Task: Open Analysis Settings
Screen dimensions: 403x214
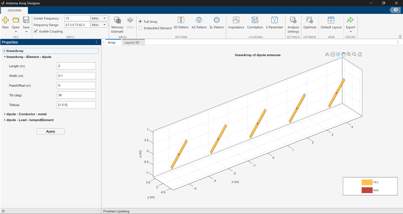Action: pyautogui.click(x=293, y=25)
